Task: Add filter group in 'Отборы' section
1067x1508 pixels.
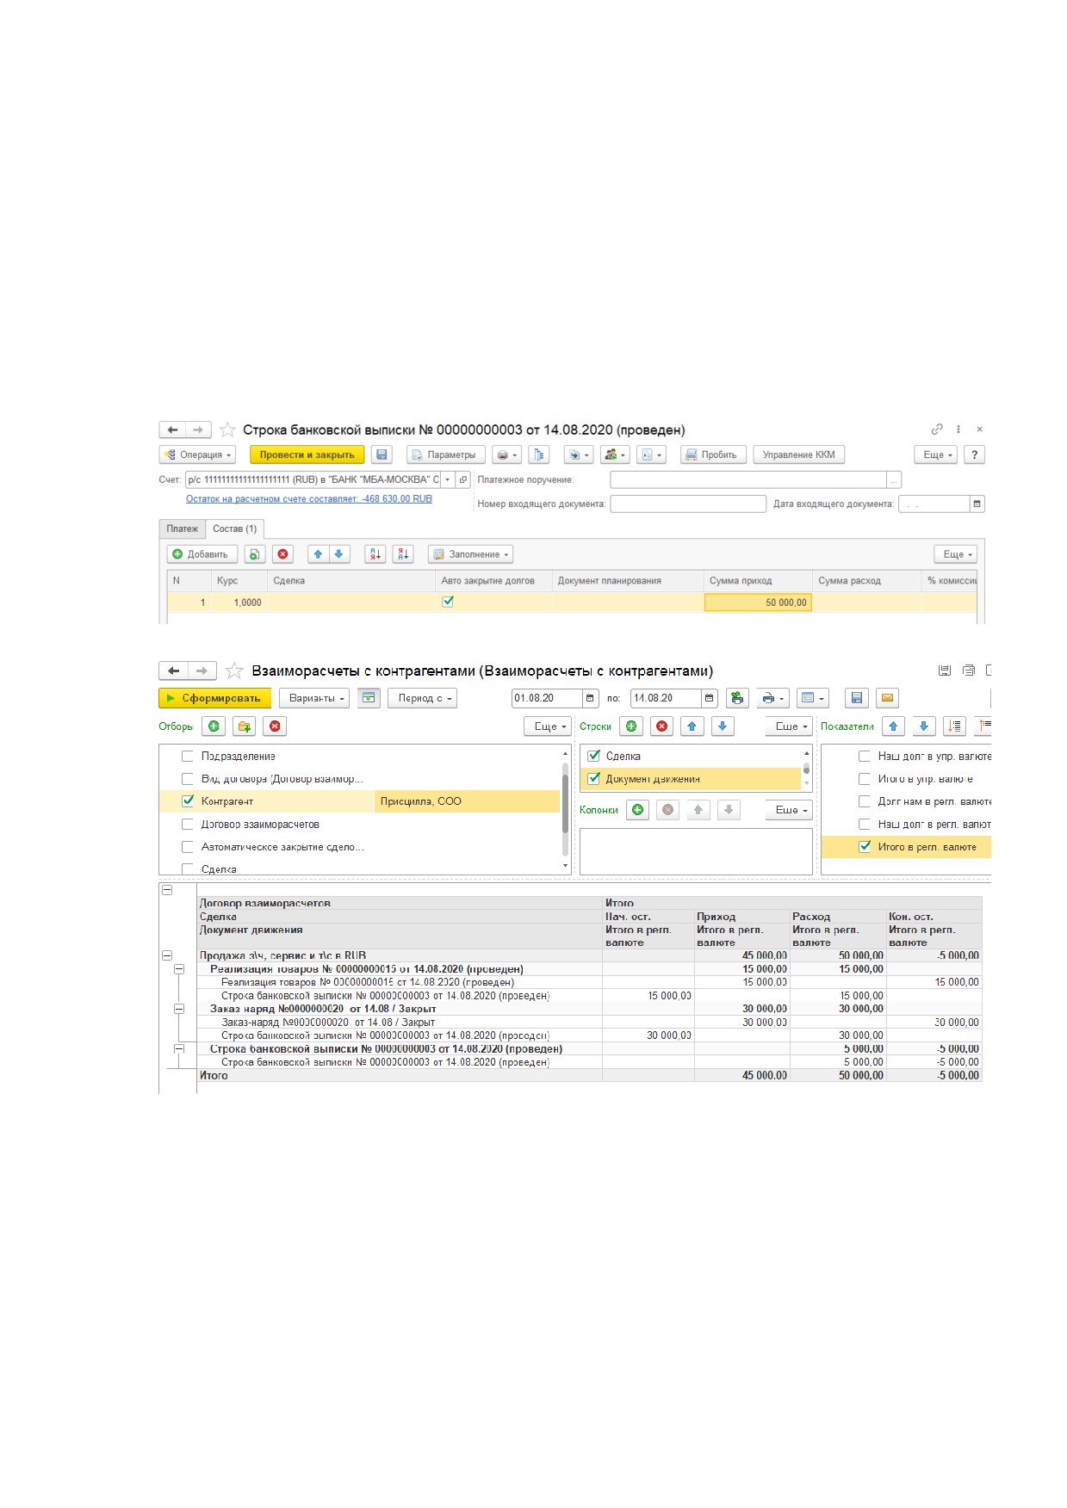Action: (245, 726)
